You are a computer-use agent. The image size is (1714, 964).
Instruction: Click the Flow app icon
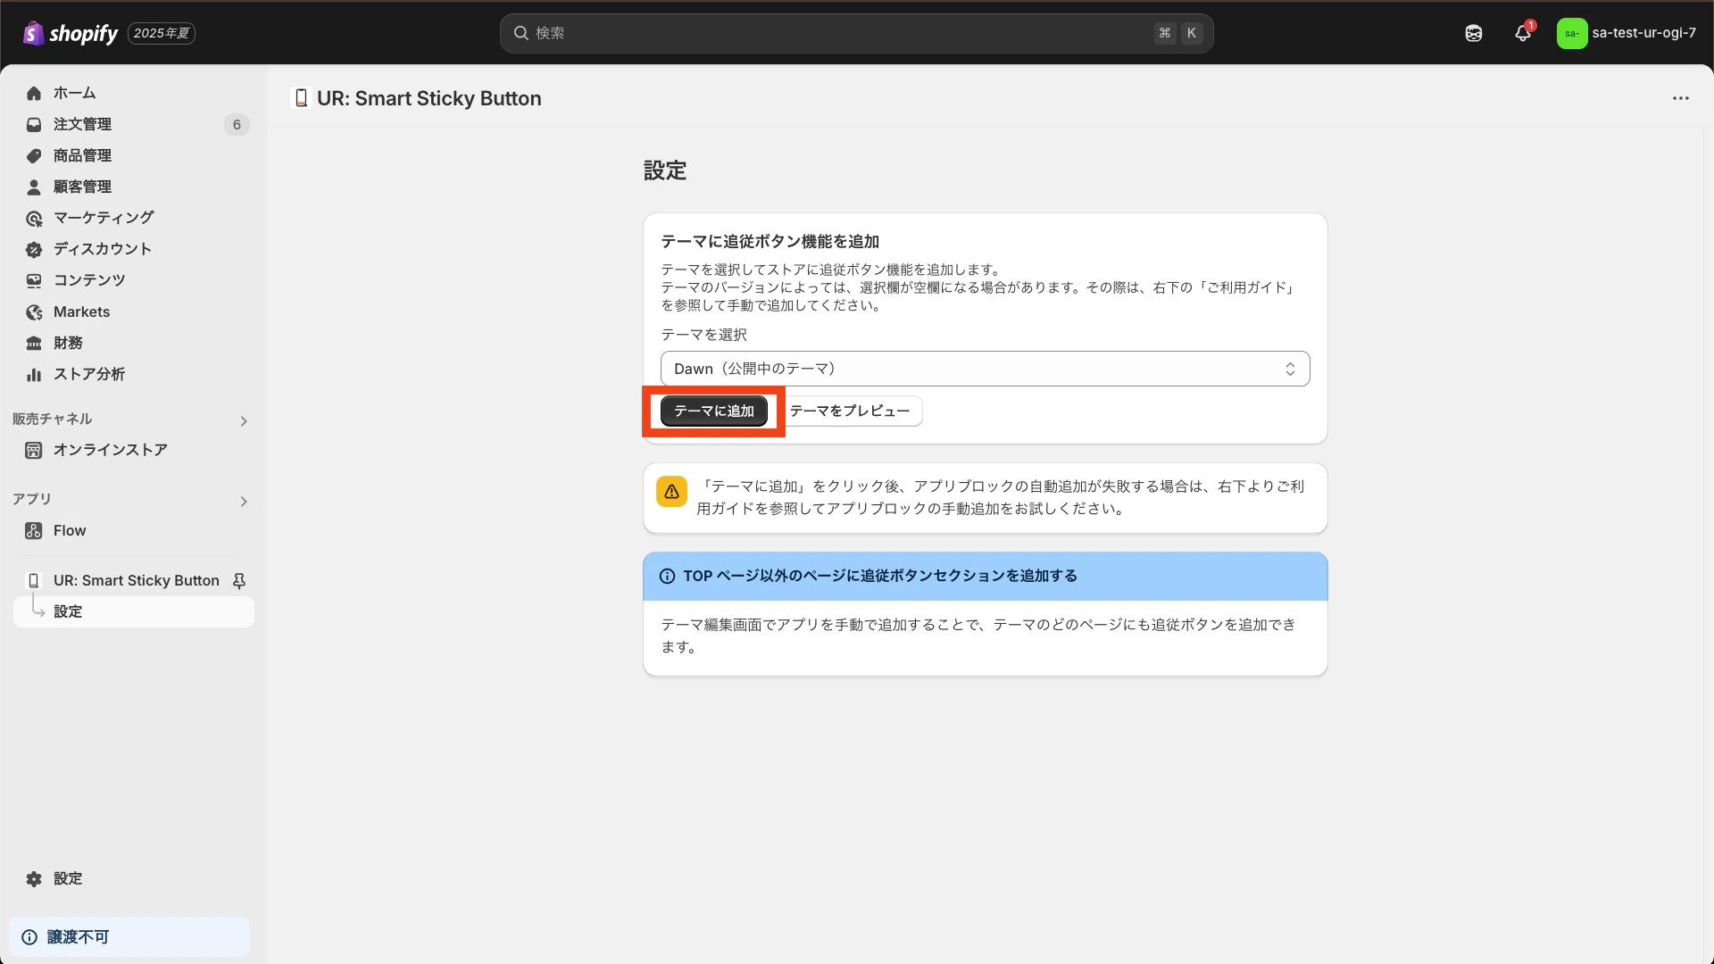click(34, 530)
